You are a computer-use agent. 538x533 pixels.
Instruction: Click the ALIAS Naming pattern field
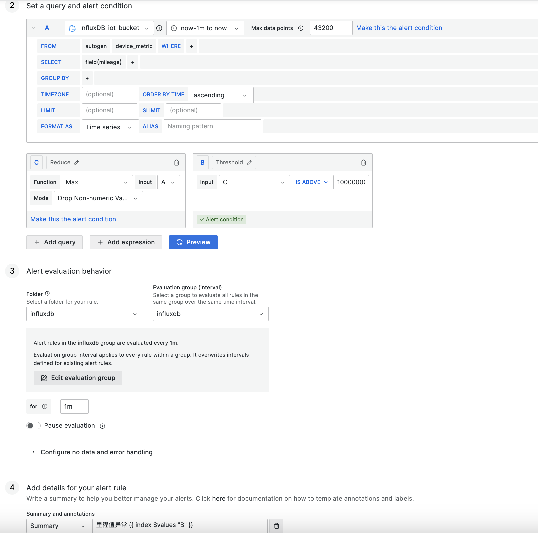pyautogui.click(x=212, y=126)
